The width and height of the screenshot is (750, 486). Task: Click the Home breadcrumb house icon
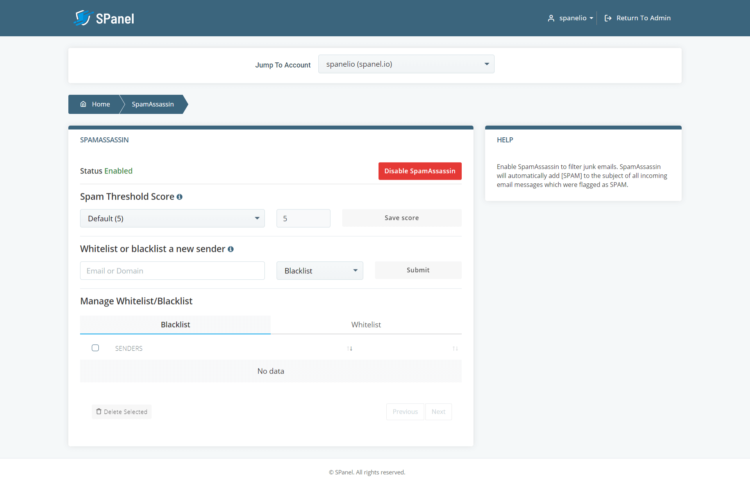(83, 104)
